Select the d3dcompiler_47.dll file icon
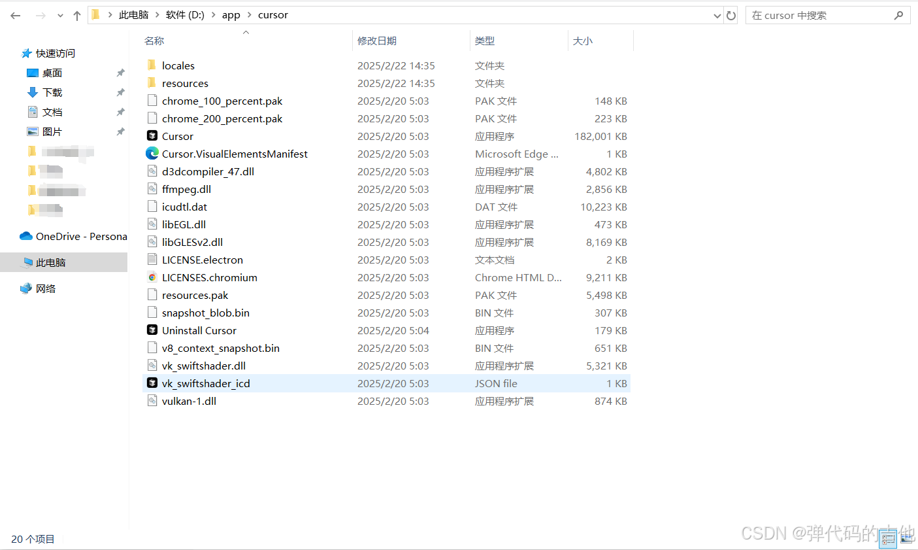 point(152,171)
